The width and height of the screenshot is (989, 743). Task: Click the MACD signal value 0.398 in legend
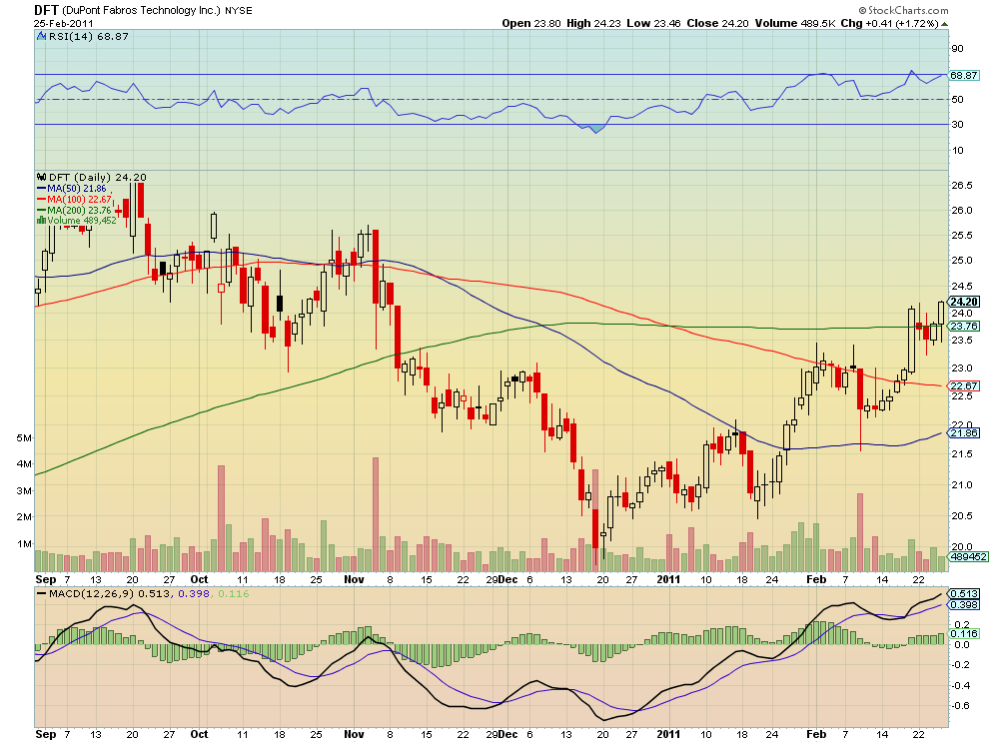tap(194, 593)
